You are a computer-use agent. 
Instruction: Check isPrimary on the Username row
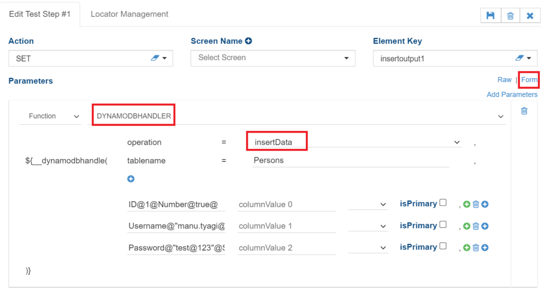pos(443,224)
